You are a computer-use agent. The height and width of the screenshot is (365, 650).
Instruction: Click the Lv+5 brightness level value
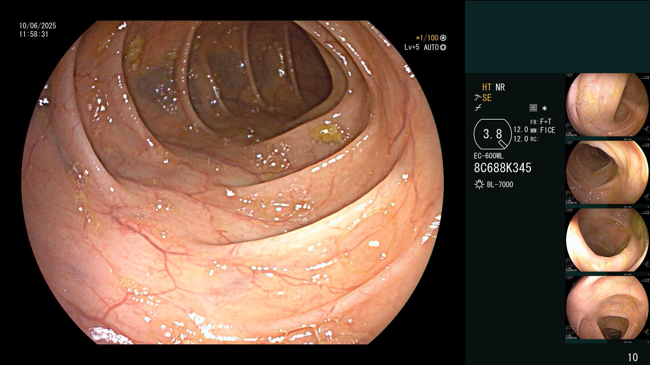click(412, 47)
